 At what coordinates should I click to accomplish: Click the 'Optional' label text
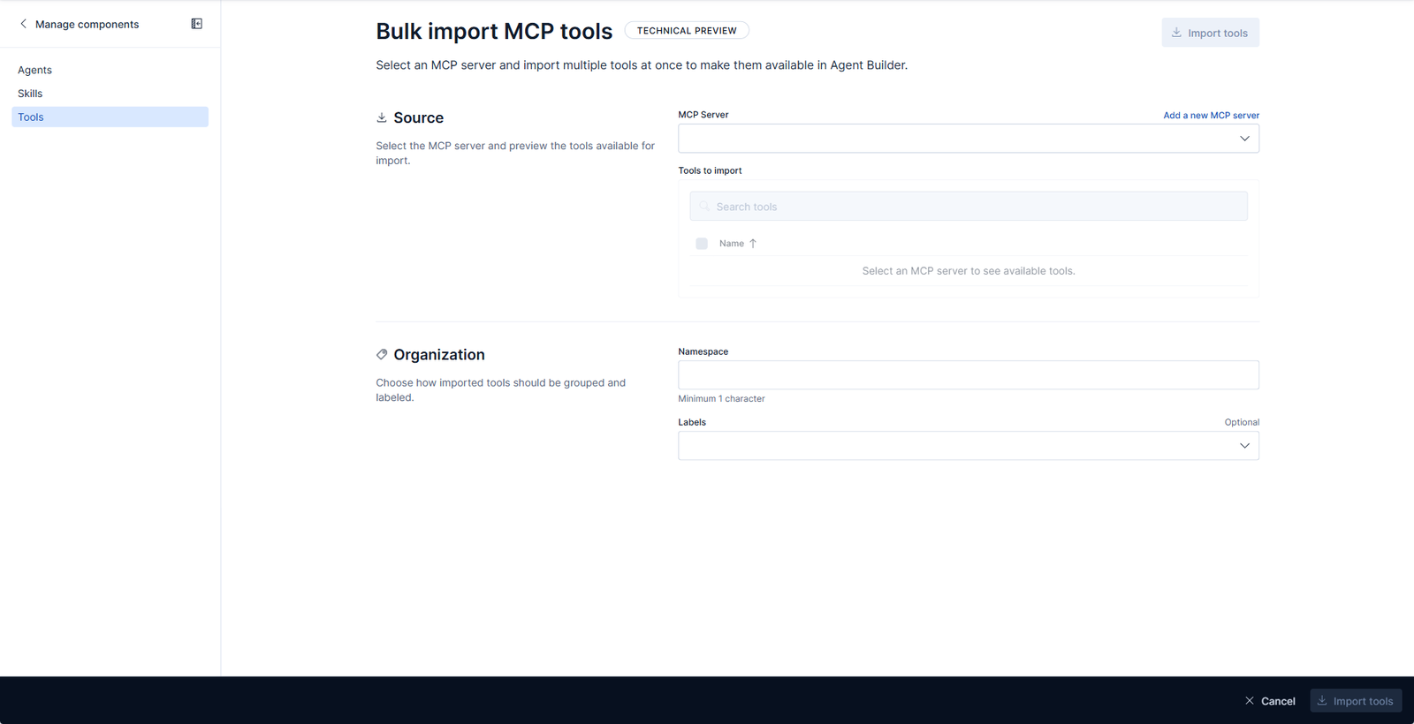(1242, 423)
